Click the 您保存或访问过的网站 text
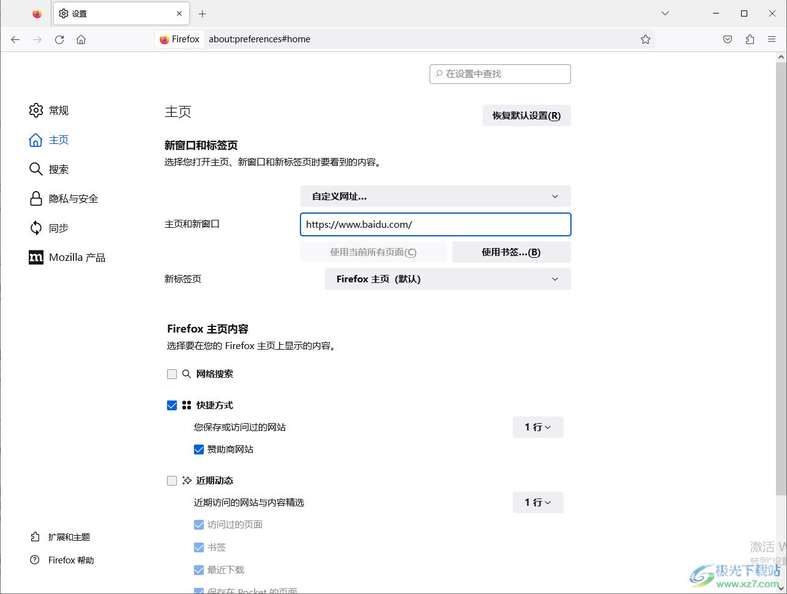 click(x=240, y=427)
